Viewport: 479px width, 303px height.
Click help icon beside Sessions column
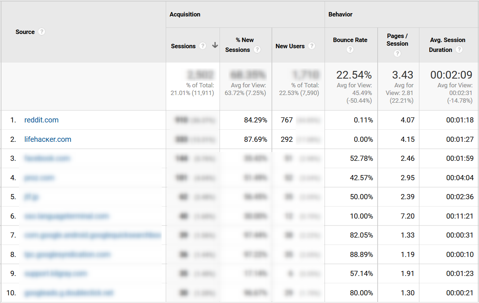[x=203, y=46]
